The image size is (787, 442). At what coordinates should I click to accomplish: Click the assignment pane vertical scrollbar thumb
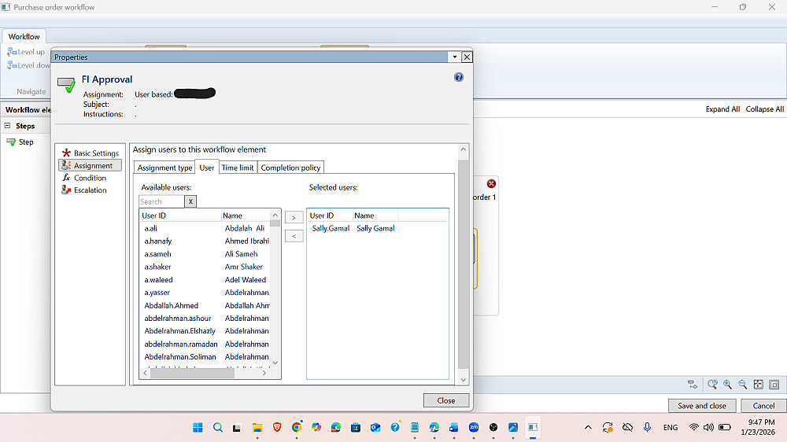tap(464, 264)
